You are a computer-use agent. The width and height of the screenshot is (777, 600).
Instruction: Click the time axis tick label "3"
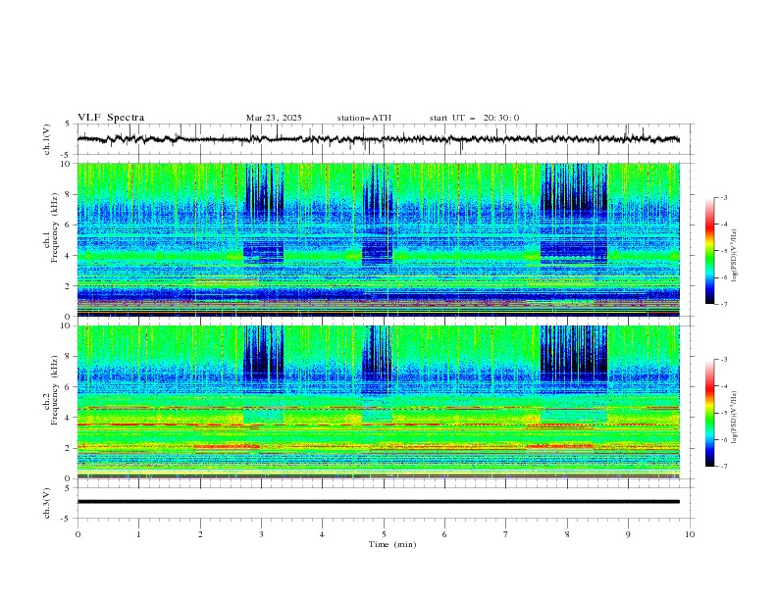tap(261, 534)
